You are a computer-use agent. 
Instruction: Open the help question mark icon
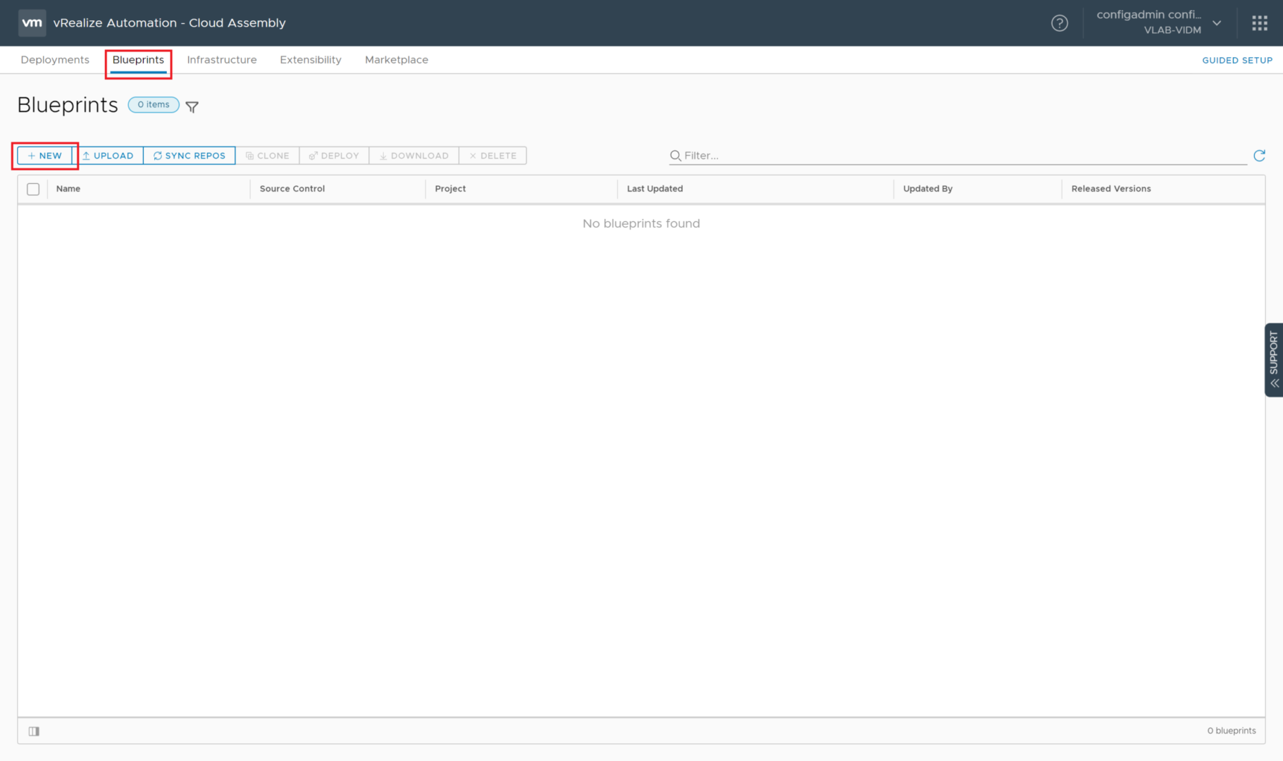pyautogui.click(x=1059, y=23)
